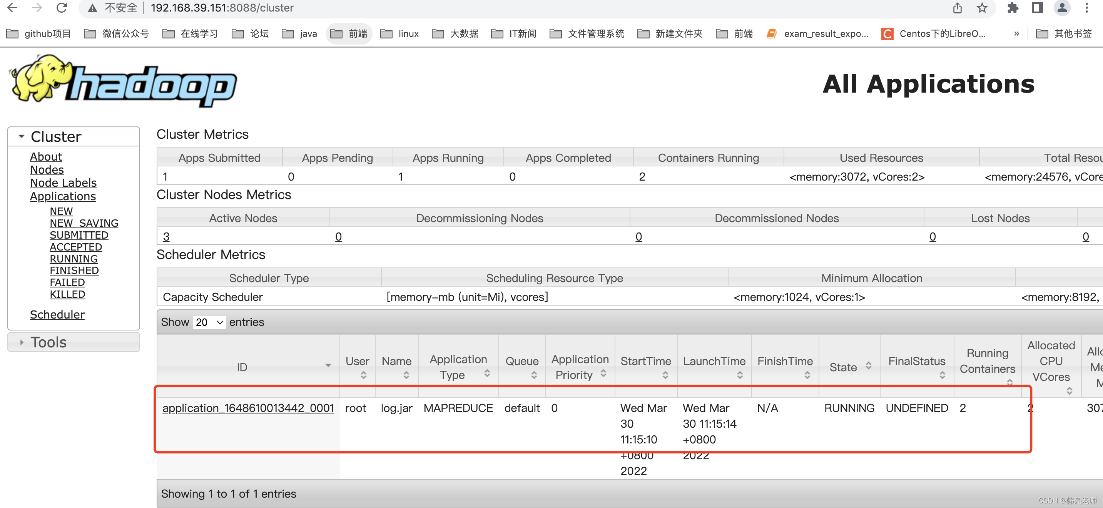The width and height of the screenshot is (1103, 508).
Task: Open the linux bookmarks folder
Action: (x=399, y=33)
